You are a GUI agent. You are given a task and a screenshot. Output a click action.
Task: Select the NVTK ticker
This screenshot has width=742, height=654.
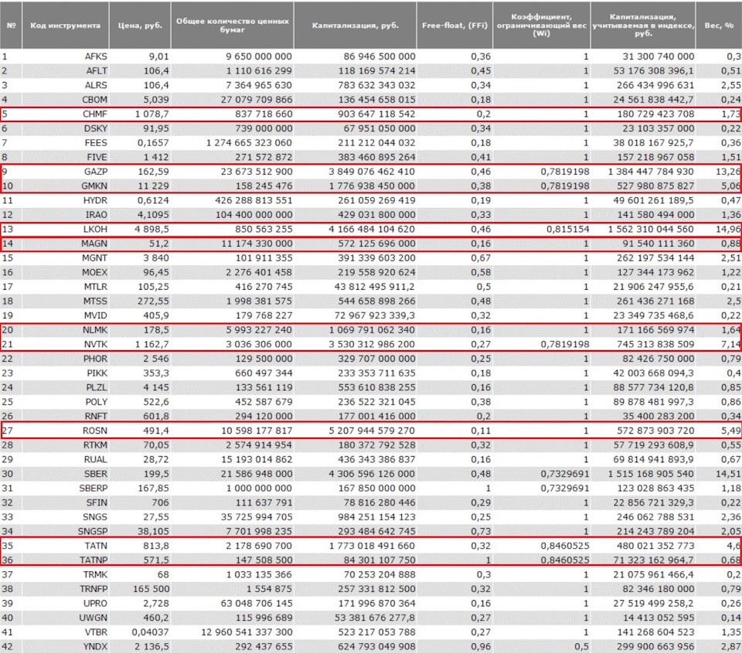[96, 345]
